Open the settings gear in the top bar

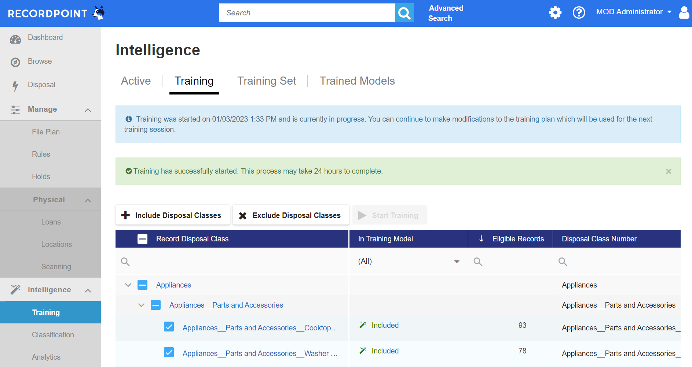[x=555, y=12]
